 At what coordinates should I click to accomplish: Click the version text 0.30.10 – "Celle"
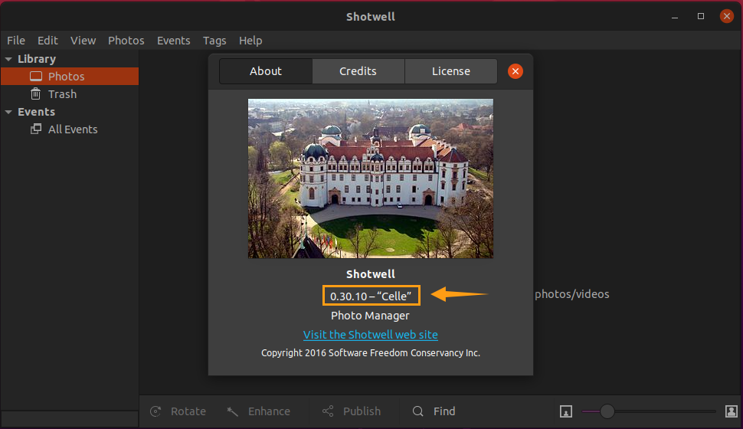pos(371,296)
